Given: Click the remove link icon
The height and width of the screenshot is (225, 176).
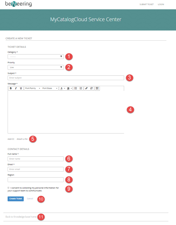Looking at the screenshot, I should 92,88.
